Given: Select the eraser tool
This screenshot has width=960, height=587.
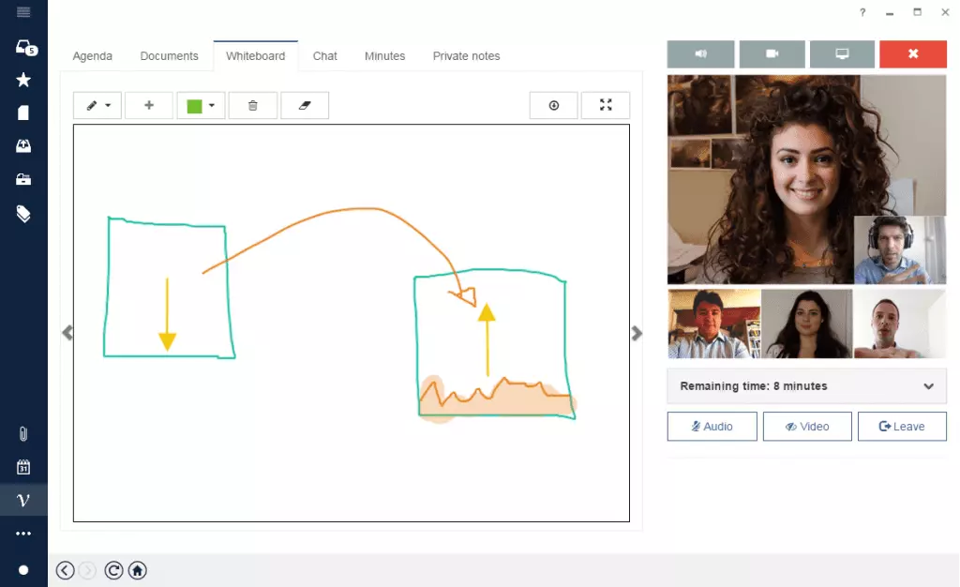Looking at the screenshot, I should coord(304,106).
